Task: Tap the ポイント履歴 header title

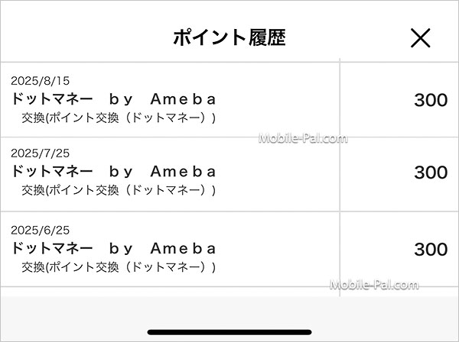Action: pos(229,37)
